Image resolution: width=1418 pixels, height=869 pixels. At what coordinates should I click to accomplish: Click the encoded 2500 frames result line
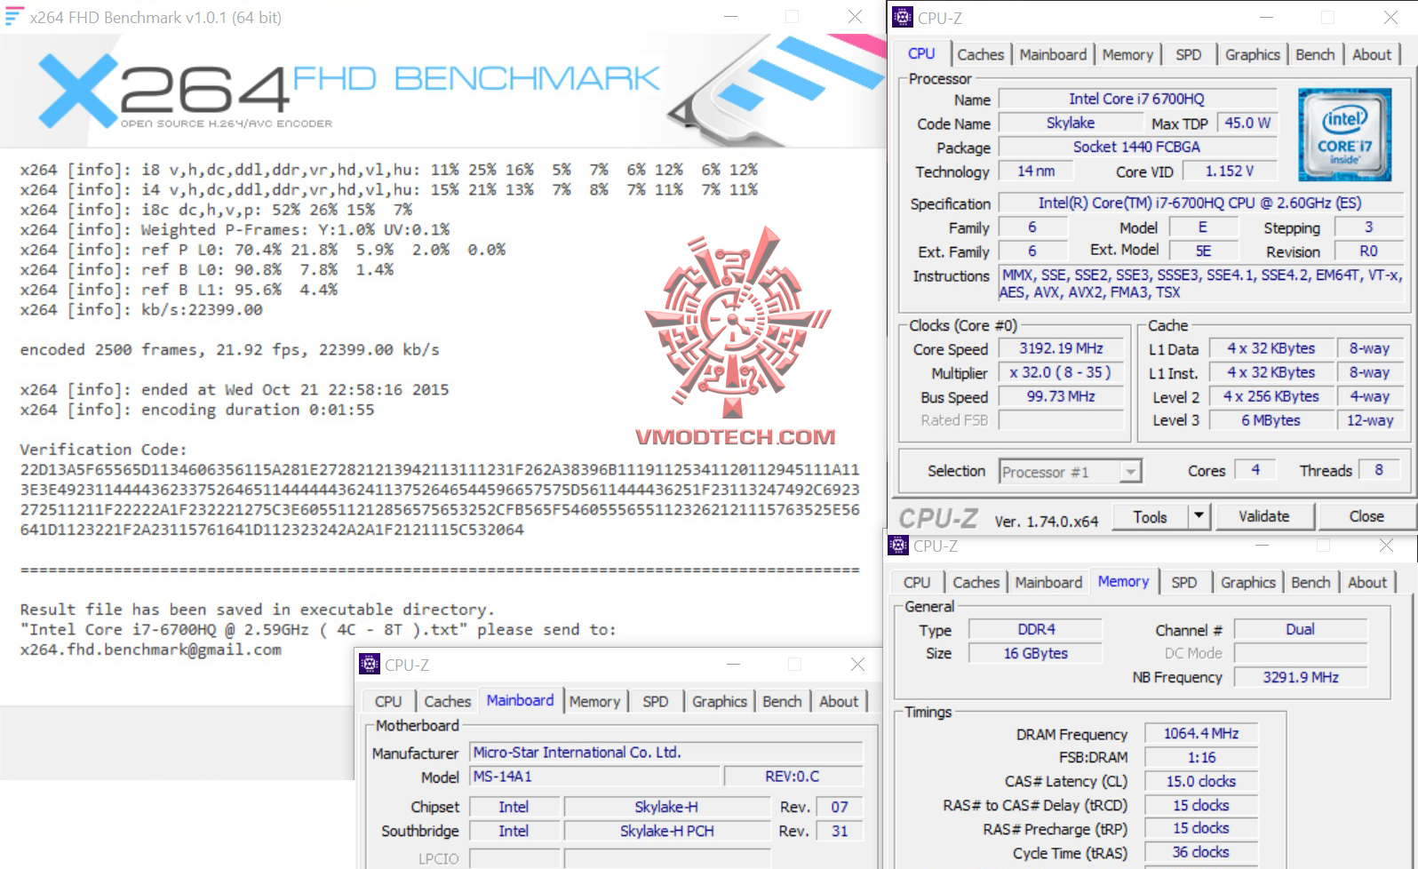(x=230, y=350)
